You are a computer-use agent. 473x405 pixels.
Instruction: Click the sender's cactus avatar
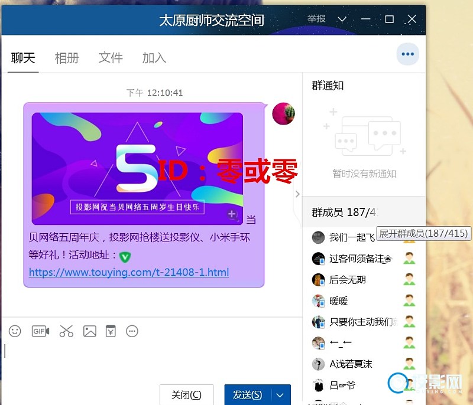click(x=283, y=113)
